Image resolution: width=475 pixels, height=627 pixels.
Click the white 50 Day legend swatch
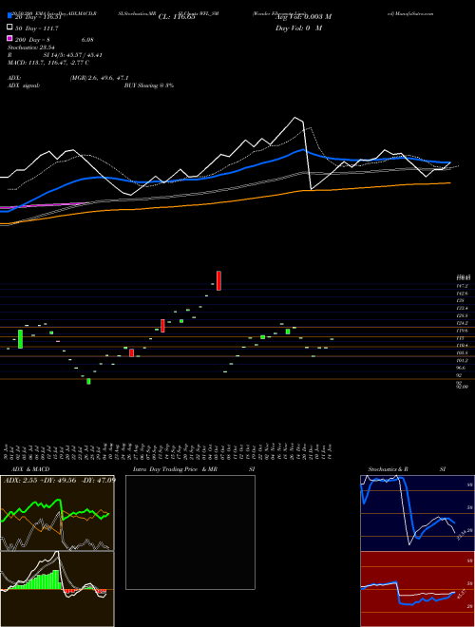tap(9, 28)
